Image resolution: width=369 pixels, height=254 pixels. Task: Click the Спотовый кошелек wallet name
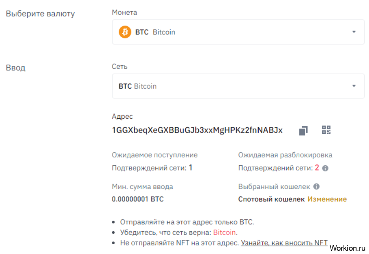271,199
